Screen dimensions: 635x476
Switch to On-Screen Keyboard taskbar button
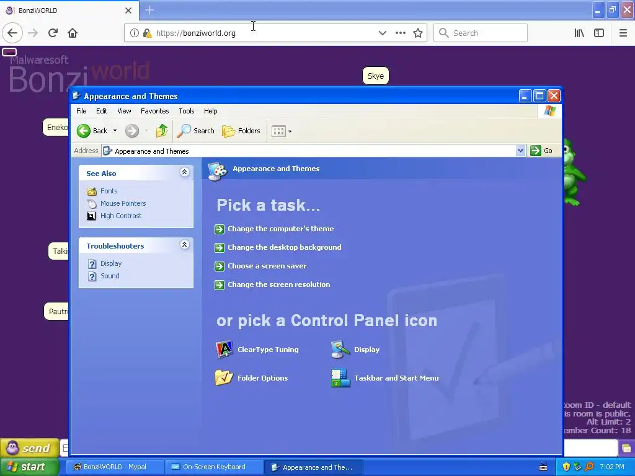coord(214,467)
